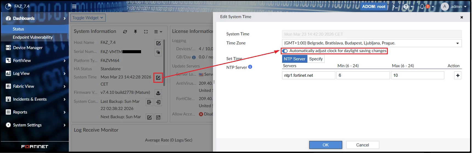This screenshot has width=472, height=153.
Task: Edit the System Time setting
Action: 158,78
